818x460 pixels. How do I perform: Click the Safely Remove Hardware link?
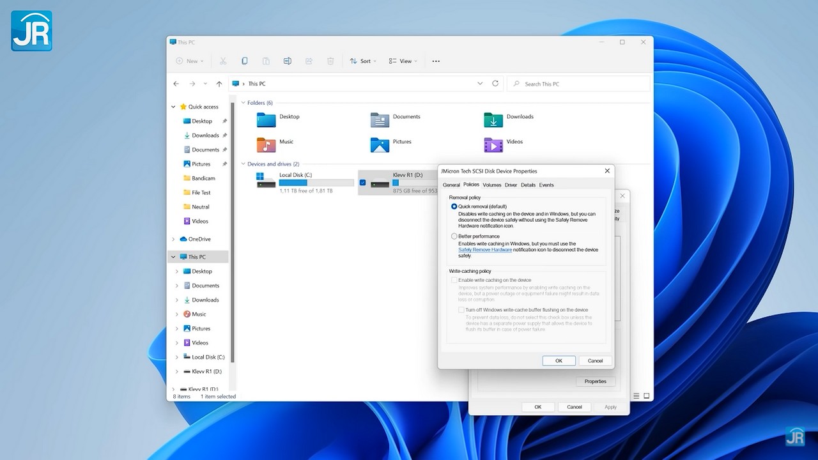(x=485, y=250)
